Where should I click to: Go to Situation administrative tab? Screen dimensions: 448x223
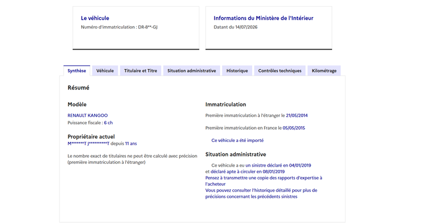click(x=192, y=71)
